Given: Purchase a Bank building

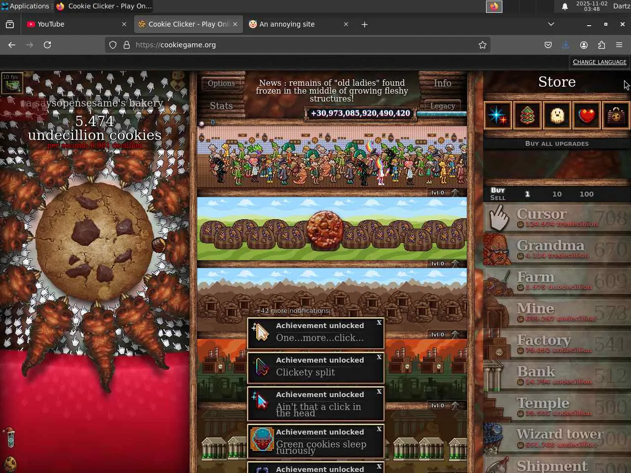Looking at the screenshot, I should (x=557, y=375).
